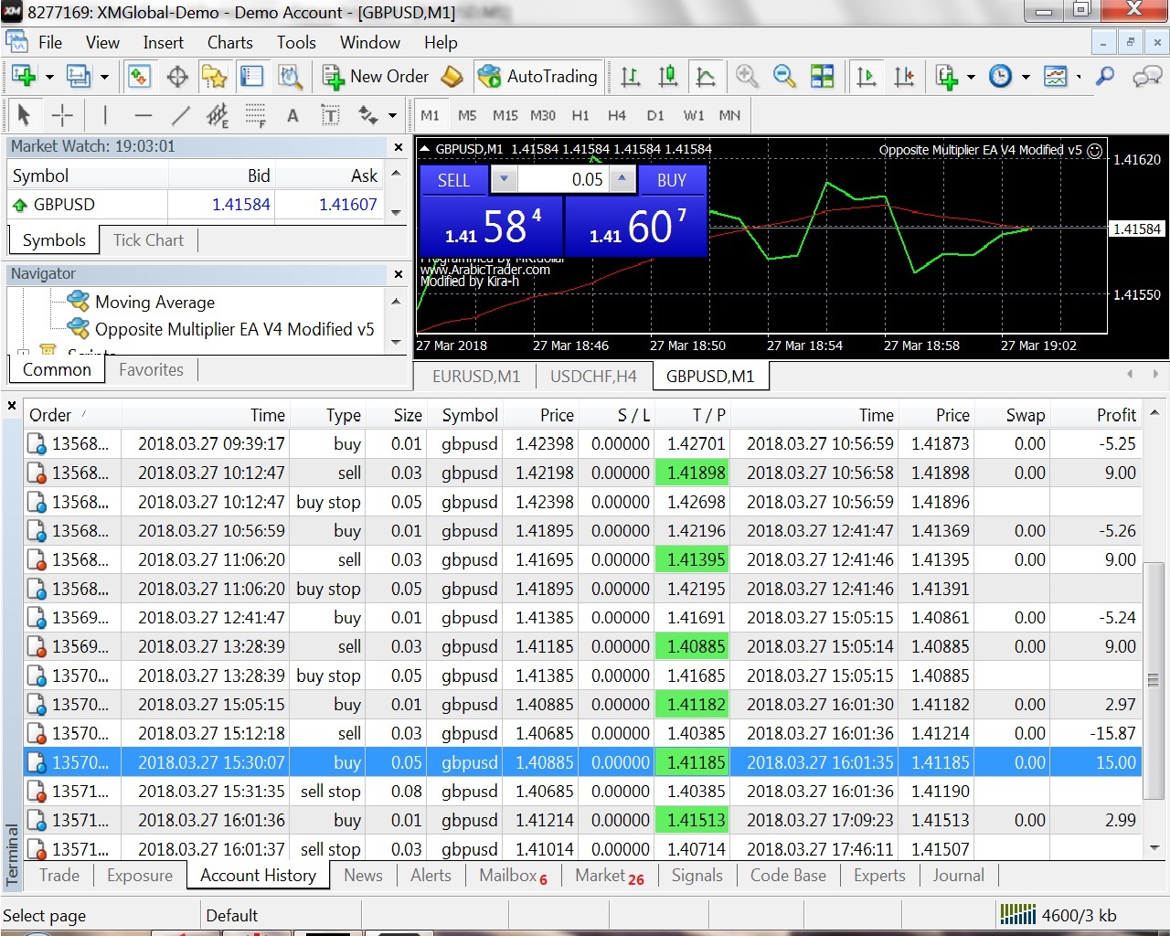Toggle the chart shift option
The height and width of the screenshot is (936, 1170).
point(904,77)
